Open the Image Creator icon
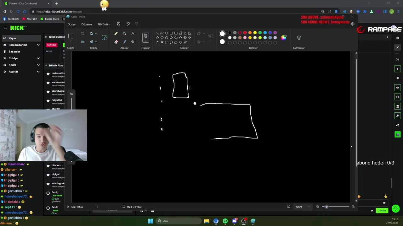403x226 pixels. point(104,38)
